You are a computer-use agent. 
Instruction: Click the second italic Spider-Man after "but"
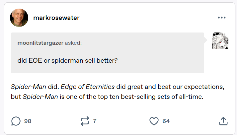(x=40, y=97)
